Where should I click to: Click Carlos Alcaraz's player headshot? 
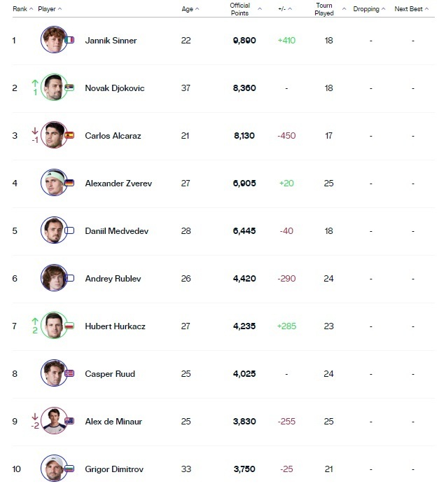pyautogui.click(x=53, y=135)
